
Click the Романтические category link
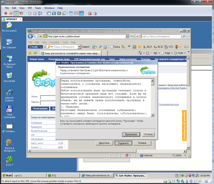pos(39,131)
